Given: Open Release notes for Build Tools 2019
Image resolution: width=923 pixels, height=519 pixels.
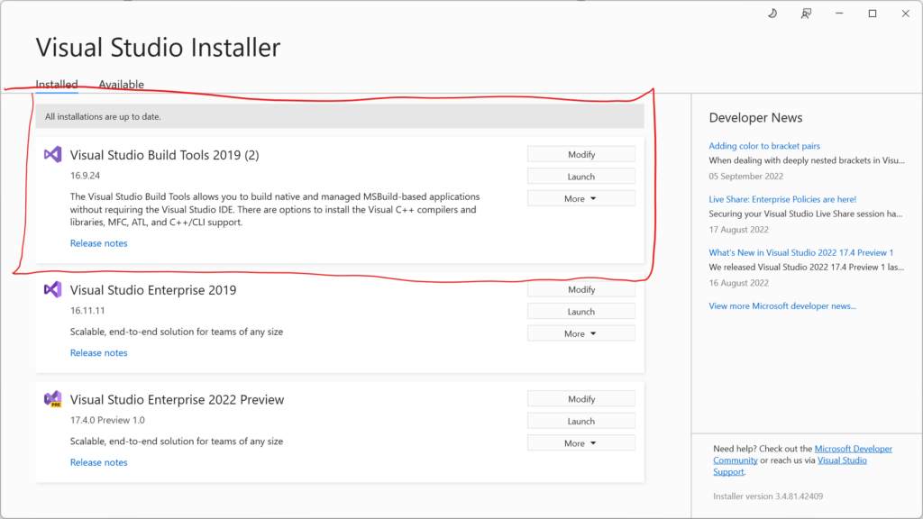Looking at the screenshot, I should coord(99,243).
